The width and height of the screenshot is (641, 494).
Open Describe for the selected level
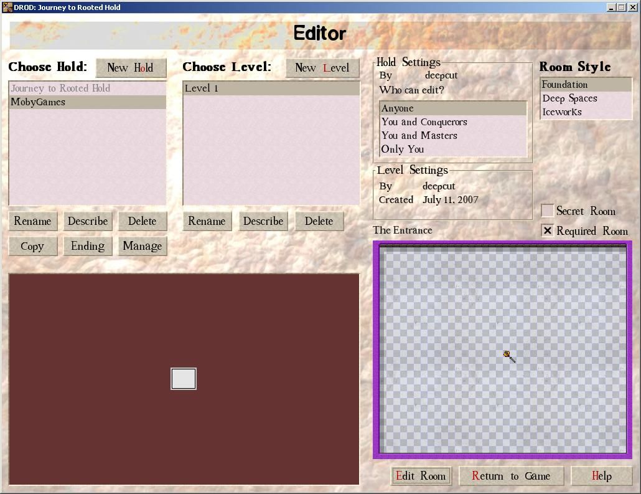(263, 221)
